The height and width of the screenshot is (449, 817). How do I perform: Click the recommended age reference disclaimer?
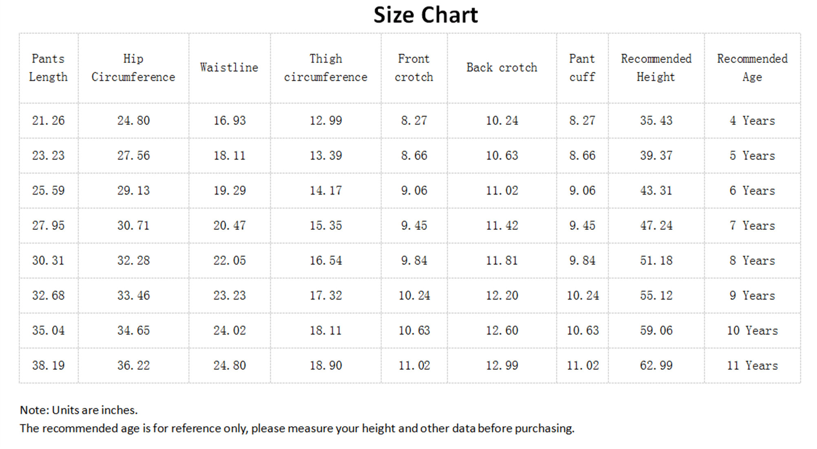297,429
